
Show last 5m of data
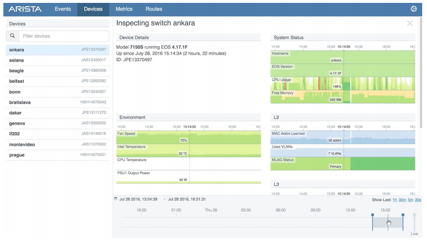(x=410, y=200)
